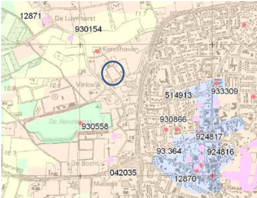Screen dimensions: 257x198
Task: Click the label 924816
Action: pyautogui.click(x=221, y=152)
